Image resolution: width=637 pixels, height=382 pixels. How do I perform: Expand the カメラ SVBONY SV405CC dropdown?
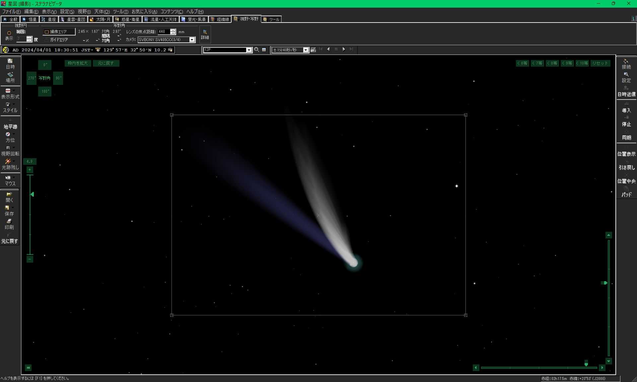192,40
